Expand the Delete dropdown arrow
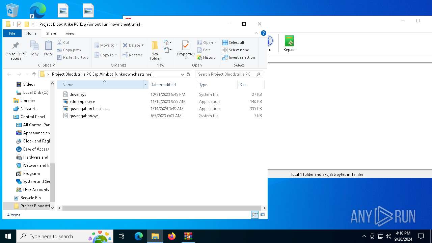Image resolution: width=432 pixels, height=243 pixels. (142, 45)
